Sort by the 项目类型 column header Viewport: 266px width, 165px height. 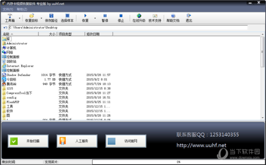point(71,34)
